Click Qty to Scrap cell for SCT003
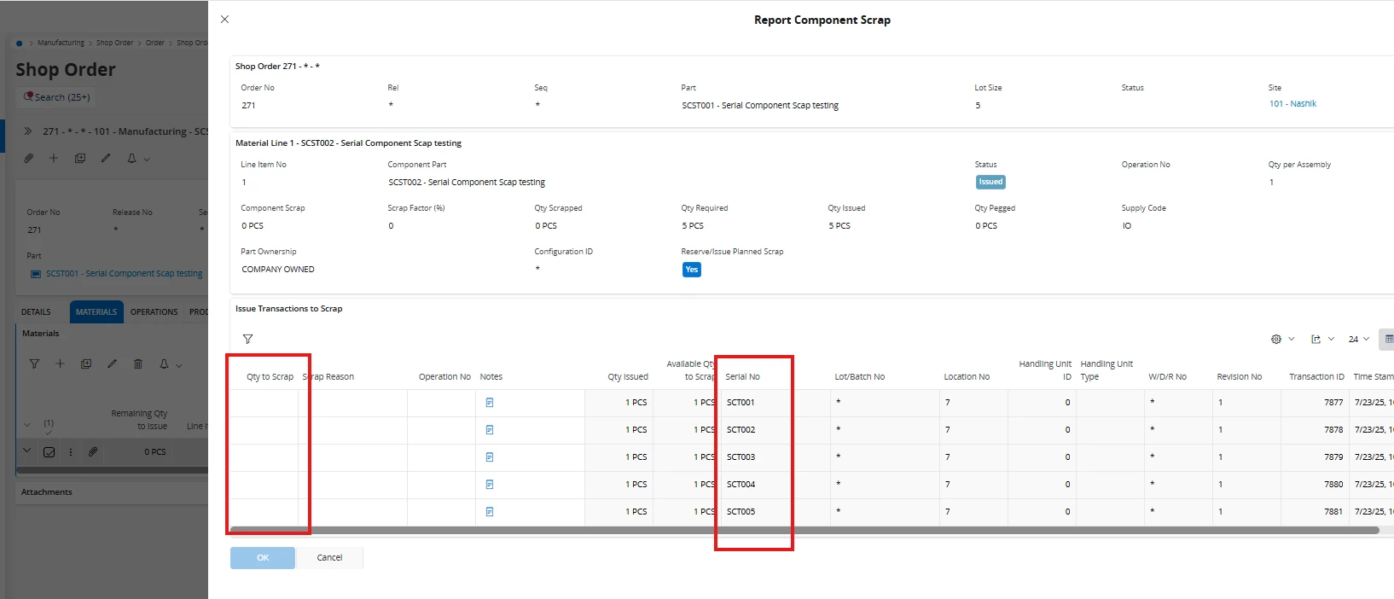 point(264,457)
